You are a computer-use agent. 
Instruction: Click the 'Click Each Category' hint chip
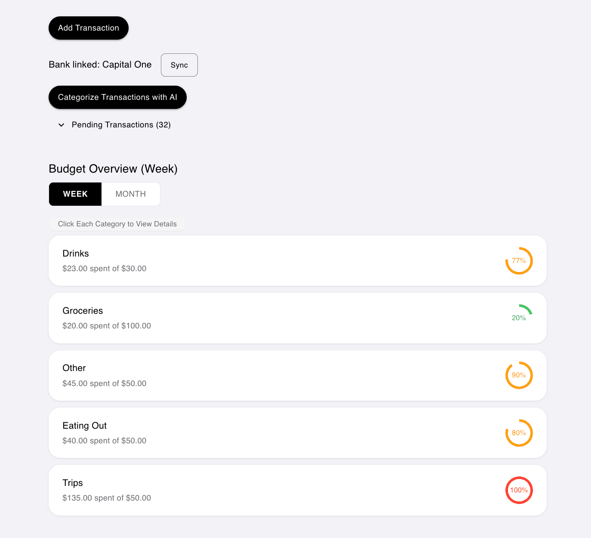[117, 224]
